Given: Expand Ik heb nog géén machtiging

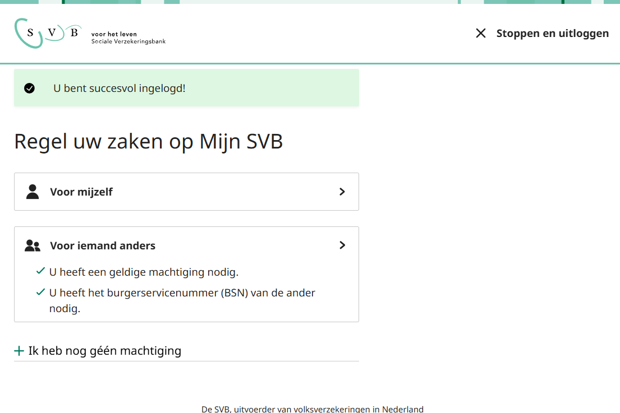Looking at the screenshot, I should pyautogui.click(x=186, y=351).
